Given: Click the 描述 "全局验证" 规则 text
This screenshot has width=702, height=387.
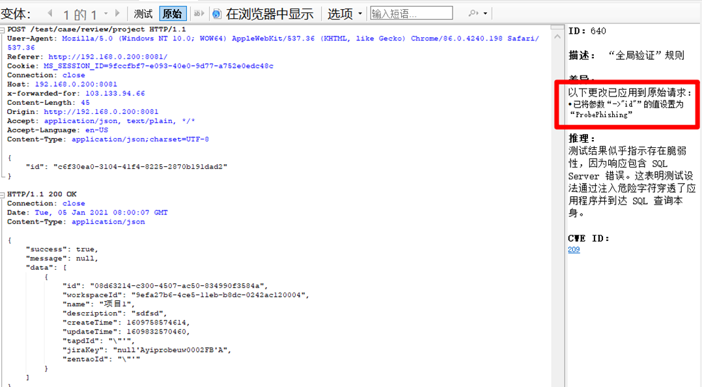Looking at the screenshot, I should [626, 55].
